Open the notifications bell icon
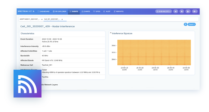This screenshot has height=112, width=209. click(182, 11)
